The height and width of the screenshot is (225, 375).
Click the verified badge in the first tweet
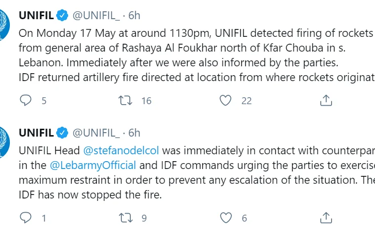(x=62, y=15)
